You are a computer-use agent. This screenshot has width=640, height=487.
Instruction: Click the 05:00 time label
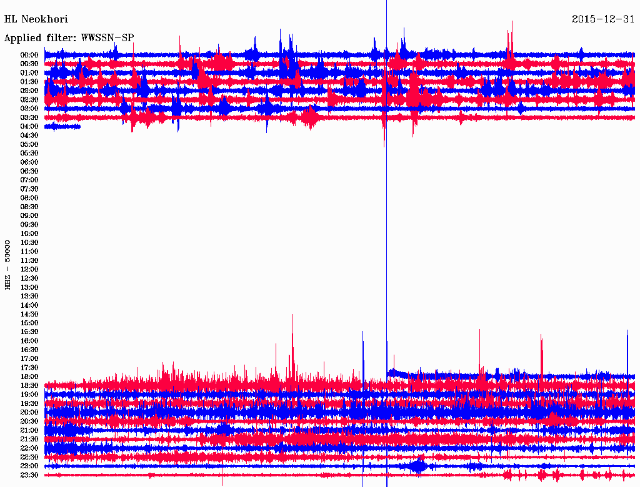[29, 144]
